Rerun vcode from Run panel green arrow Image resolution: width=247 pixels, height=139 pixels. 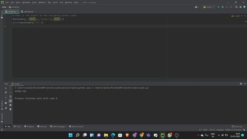pos(6,88)
